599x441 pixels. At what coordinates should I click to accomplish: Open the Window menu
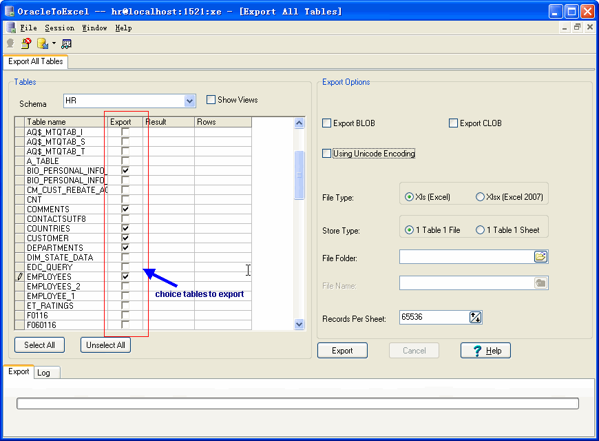pos(94,28)
